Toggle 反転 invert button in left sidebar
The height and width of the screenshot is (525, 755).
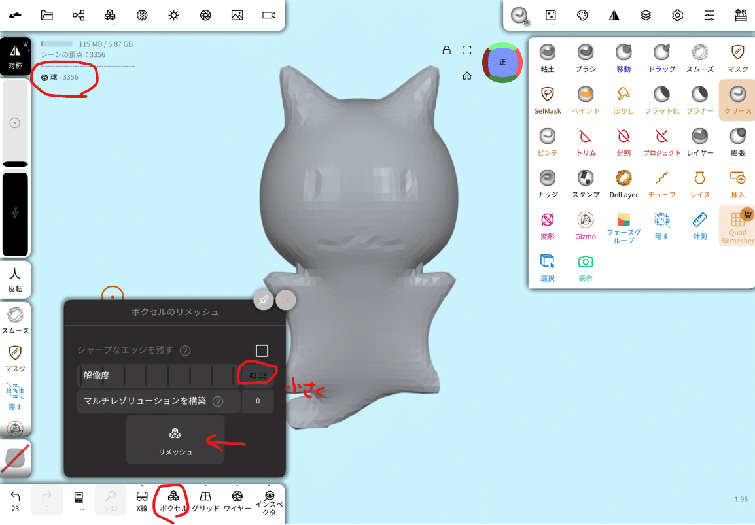point(16,280)
